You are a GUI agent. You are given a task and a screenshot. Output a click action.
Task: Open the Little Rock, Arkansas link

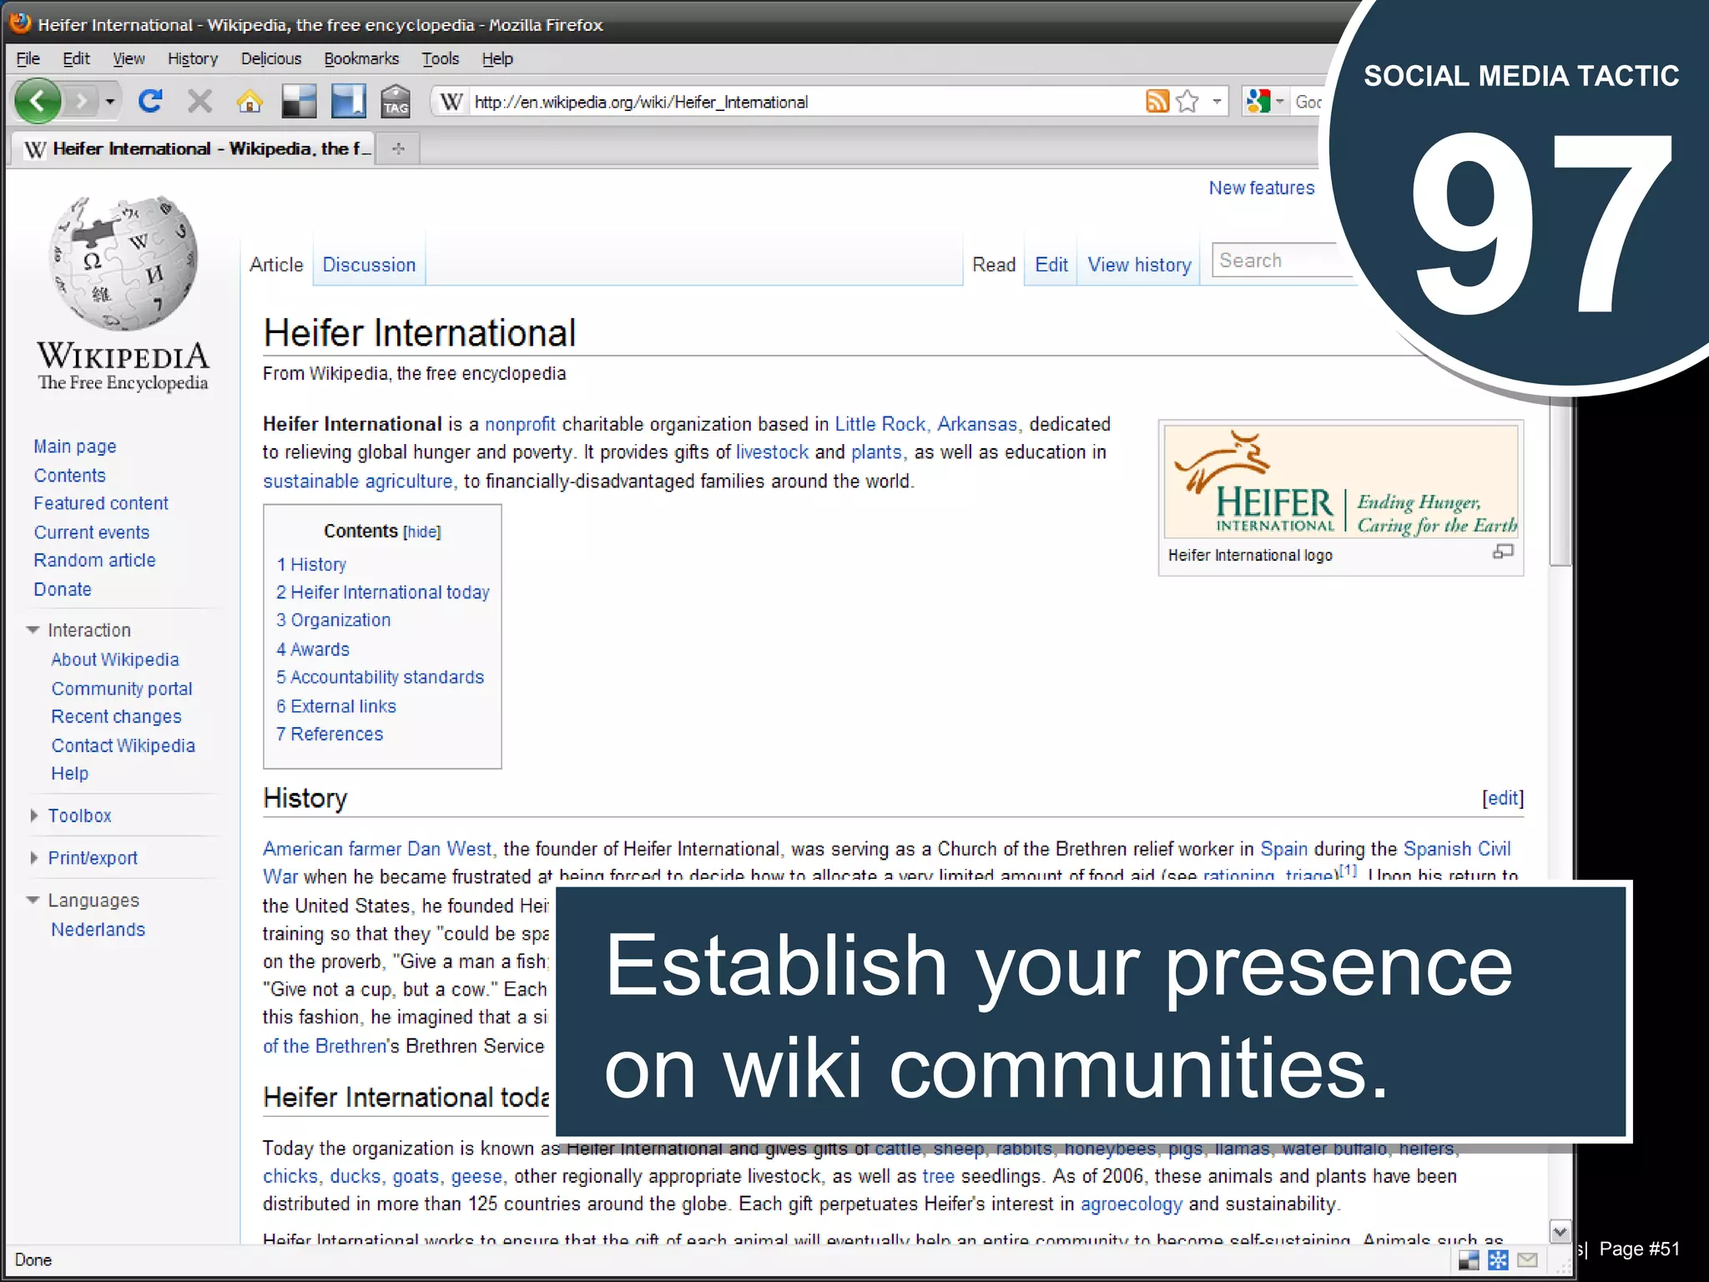pyautogui.click(x=926, y=424)
